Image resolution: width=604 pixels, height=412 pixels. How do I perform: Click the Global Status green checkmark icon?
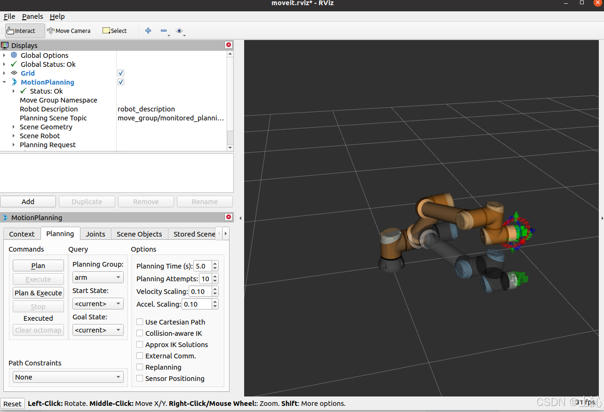(x=14, y=64)
